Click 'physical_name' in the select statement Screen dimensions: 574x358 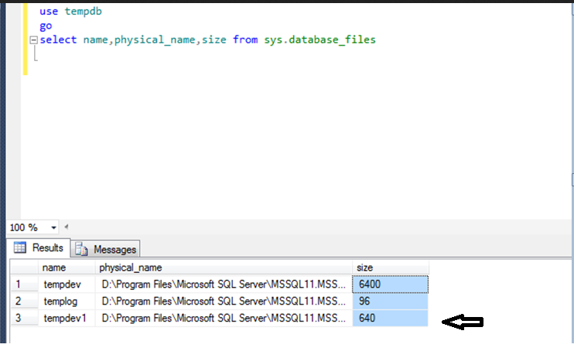(155, 40)
